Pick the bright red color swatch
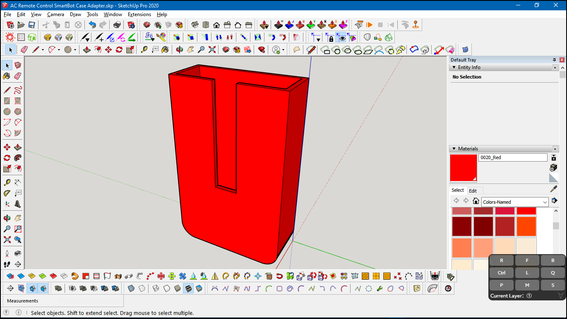 coord(526,211)
